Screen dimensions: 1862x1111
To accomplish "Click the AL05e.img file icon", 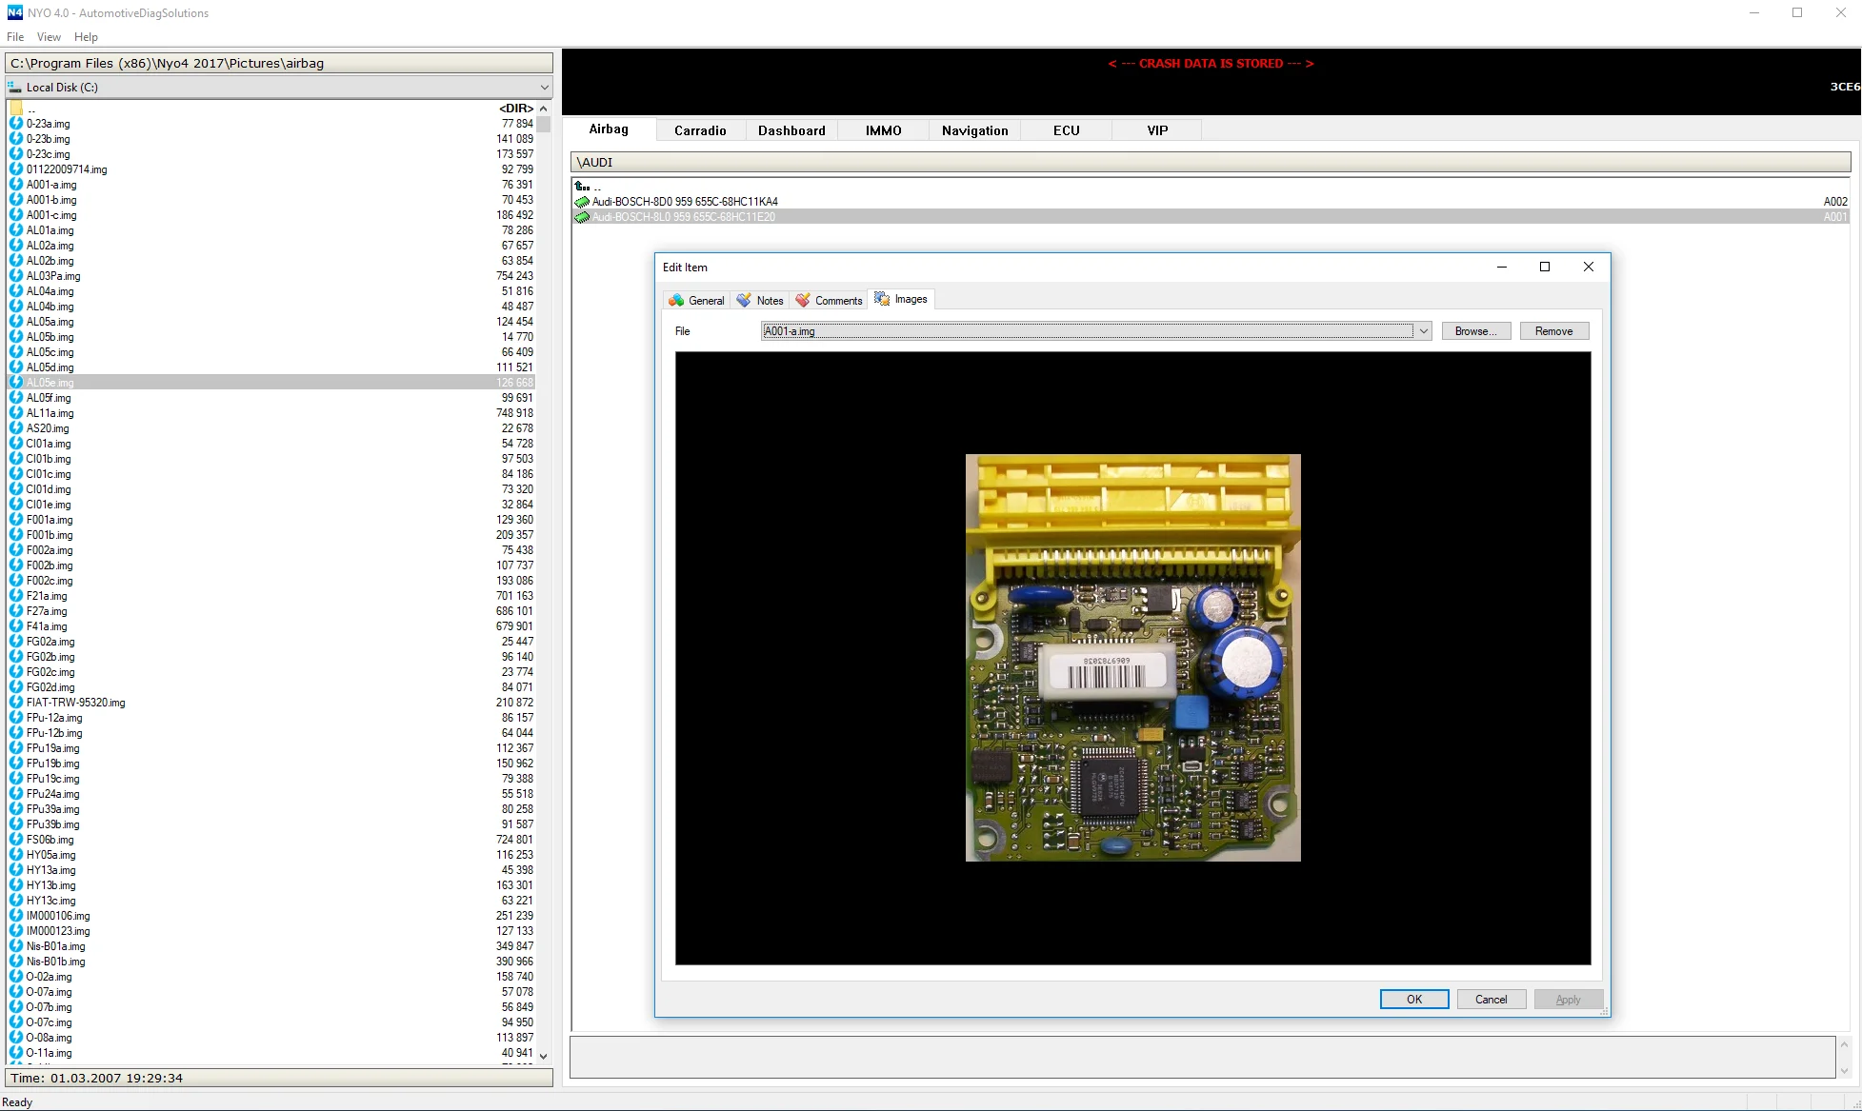I will 15,383.
